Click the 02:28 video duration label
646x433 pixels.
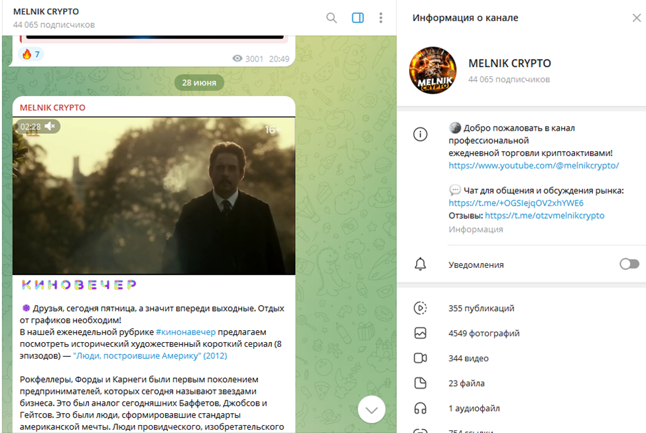point(31,127)
